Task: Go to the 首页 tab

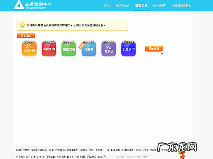Action: [x=107, y=6]
